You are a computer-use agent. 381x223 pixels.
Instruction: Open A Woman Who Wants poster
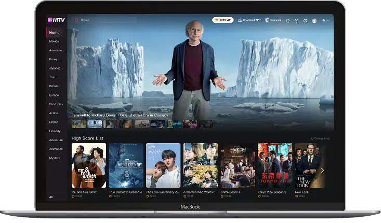[201, 165]
